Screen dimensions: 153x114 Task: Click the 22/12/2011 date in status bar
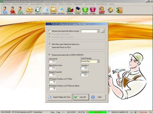pos(72,112)
